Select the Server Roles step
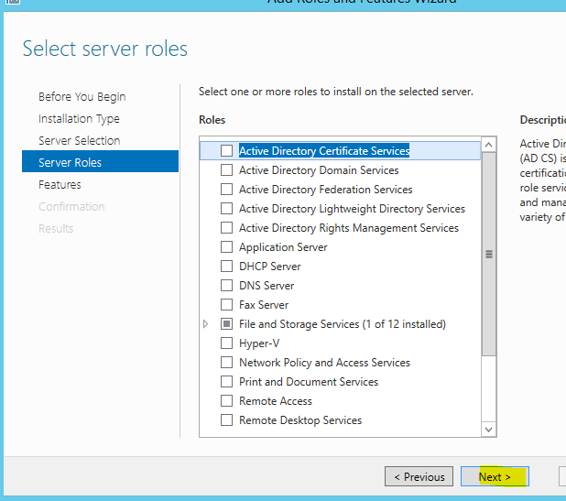Image resolution: width=566 pixels, height=501 pixels. [x=100, y=161]
